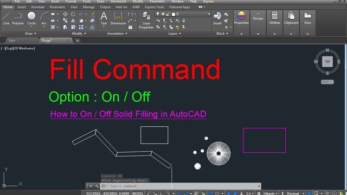Toggle layer on/off lightbulb icon
Screen dimensions: 347x195
coord(158,14)
